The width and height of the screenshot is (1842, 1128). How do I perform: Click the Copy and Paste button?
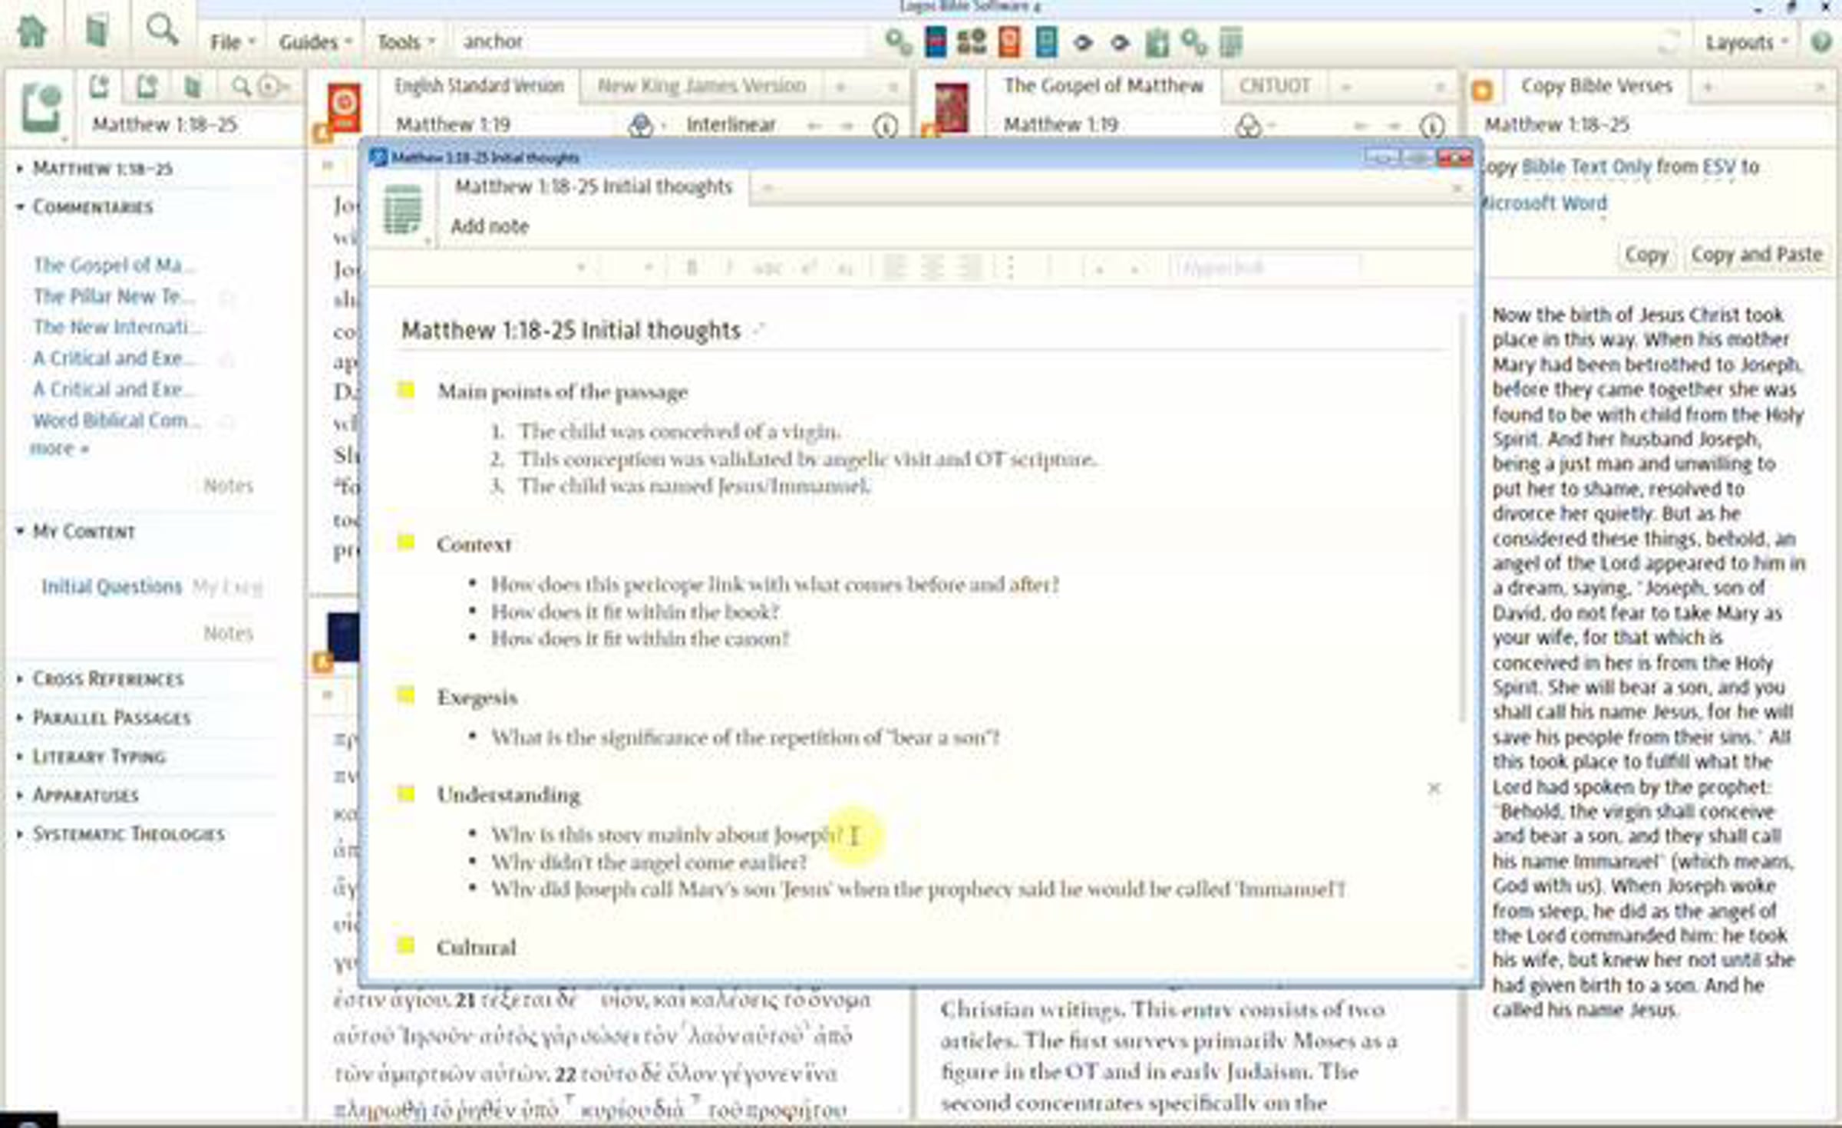(1756, 255)
